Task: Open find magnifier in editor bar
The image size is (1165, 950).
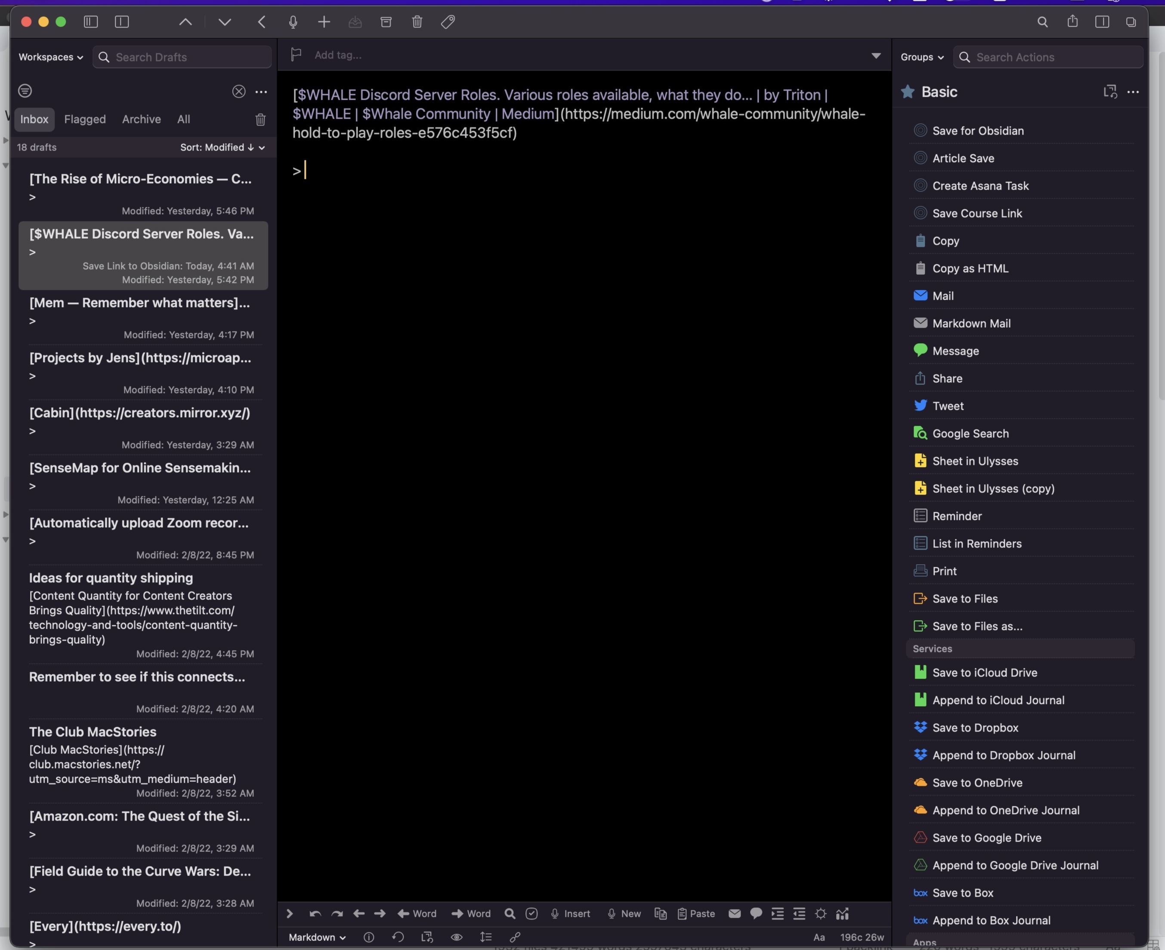Action: click(510, 914)
